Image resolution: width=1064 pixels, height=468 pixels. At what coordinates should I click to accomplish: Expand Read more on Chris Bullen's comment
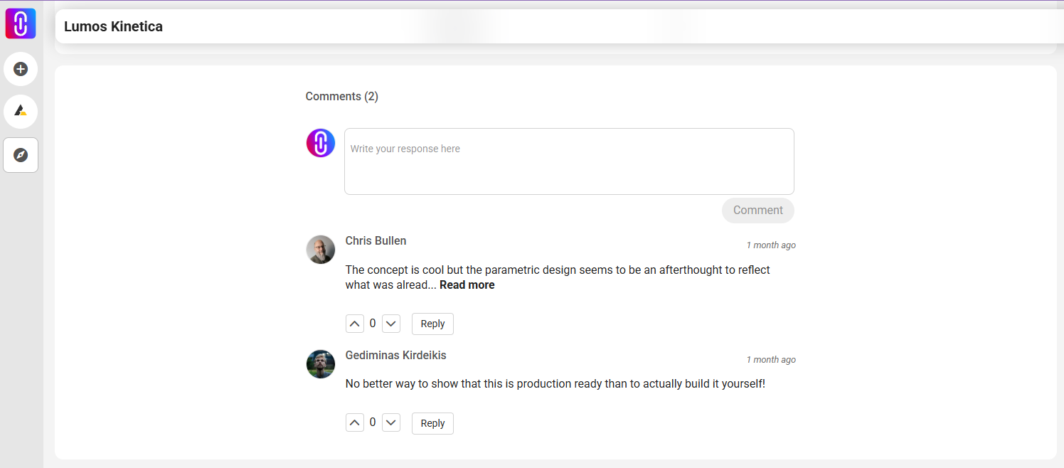[x=467, y=284]
